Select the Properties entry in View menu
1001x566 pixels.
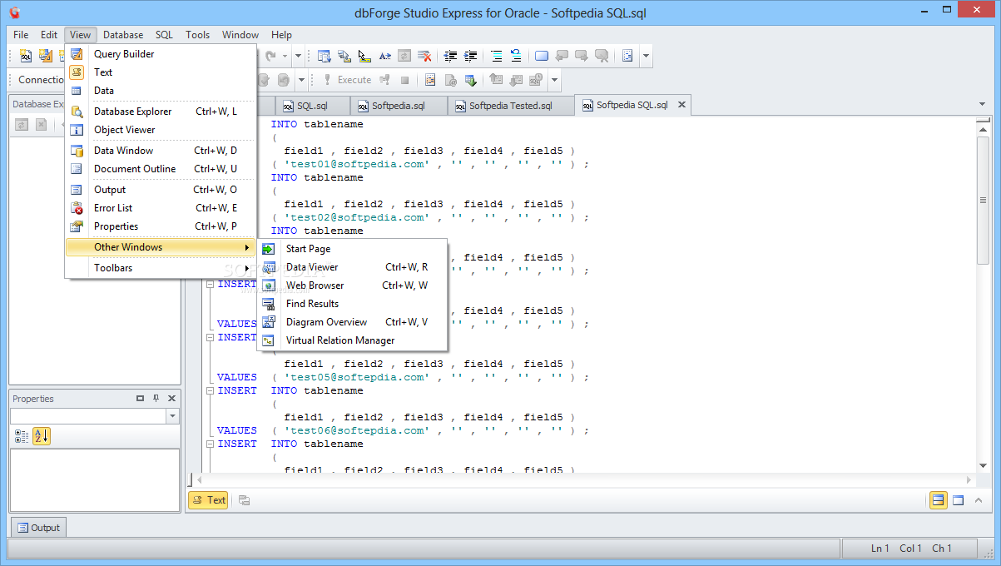tap(160, 226)
